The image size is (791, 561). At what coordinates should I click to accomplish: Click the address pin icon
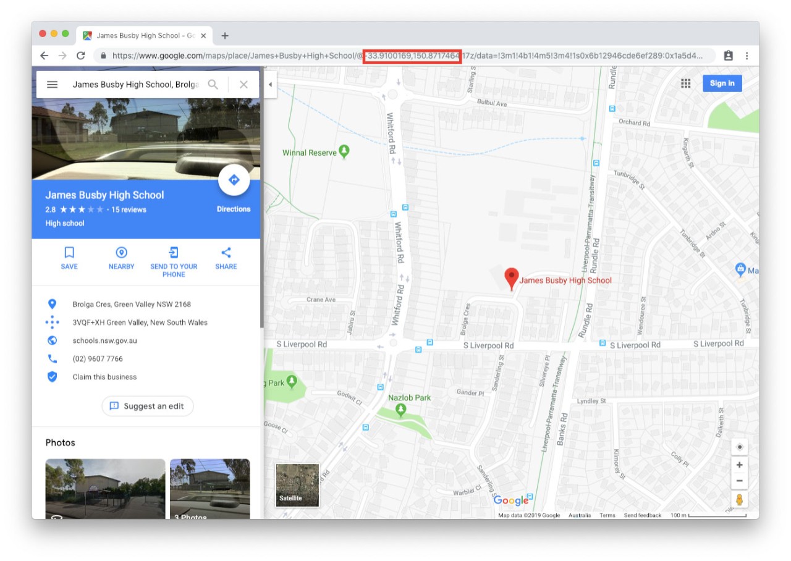click(53, 304)
